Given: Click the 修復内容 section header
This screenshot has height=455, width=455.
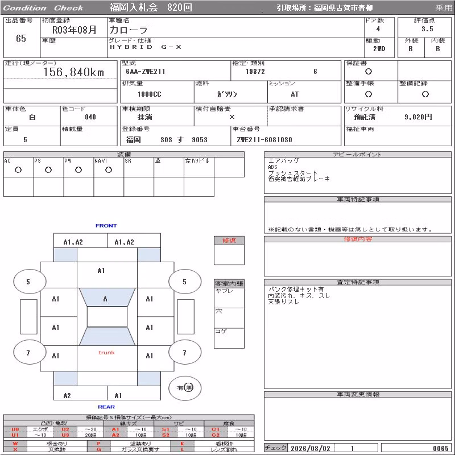Looking at the screenshot, I should 358,239.
